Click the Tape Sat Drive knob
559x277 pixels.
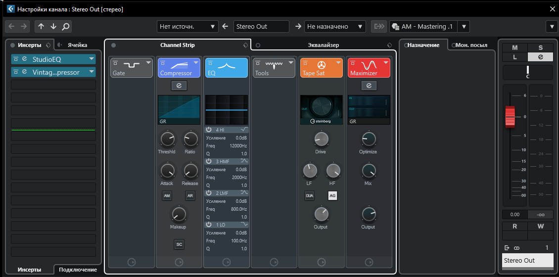click(321, 139)
